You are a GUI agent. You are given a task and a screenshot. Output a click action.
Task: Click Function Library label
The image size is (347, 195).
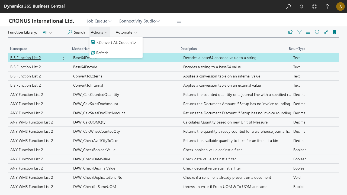point(23,32)
